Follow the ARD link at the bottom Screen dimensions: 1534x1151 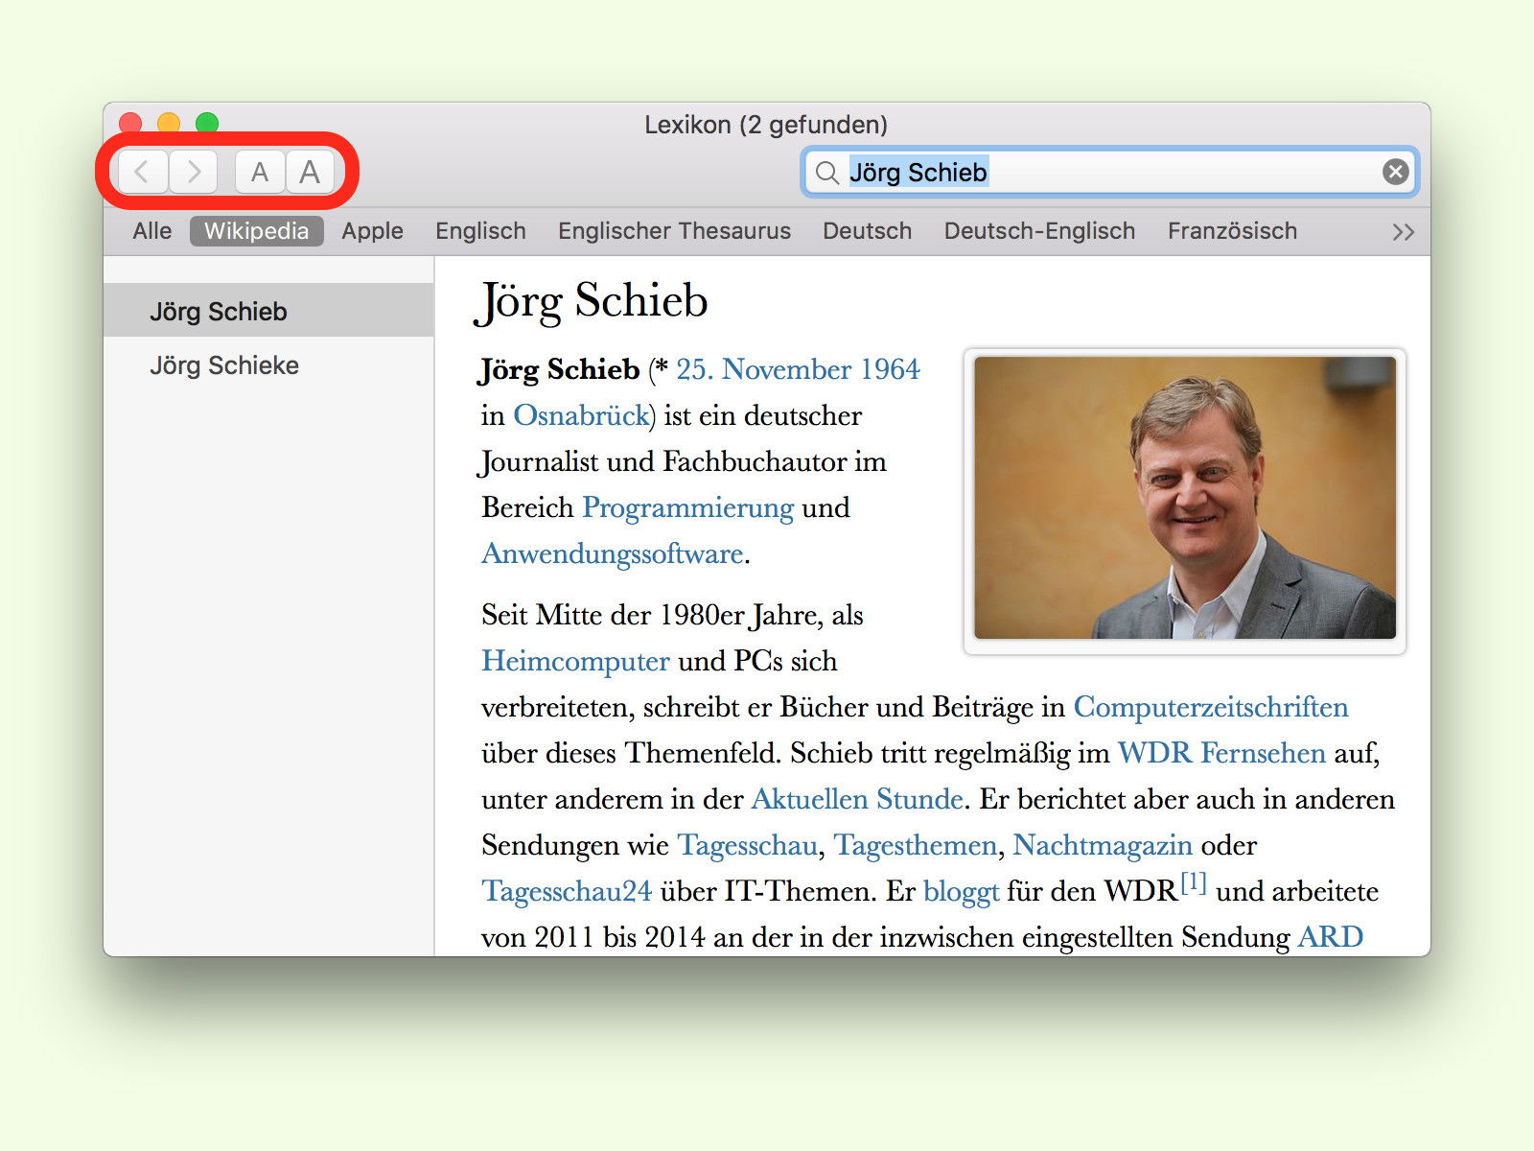[1331, 937]
